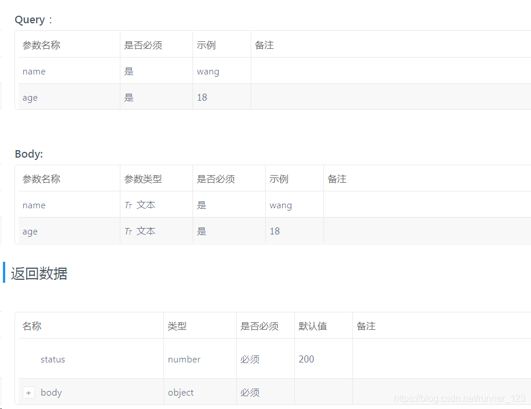Click the text type icon in Body name row
Image resolution: width=531 pixels, height=409 pixels.
pos(129,205)
